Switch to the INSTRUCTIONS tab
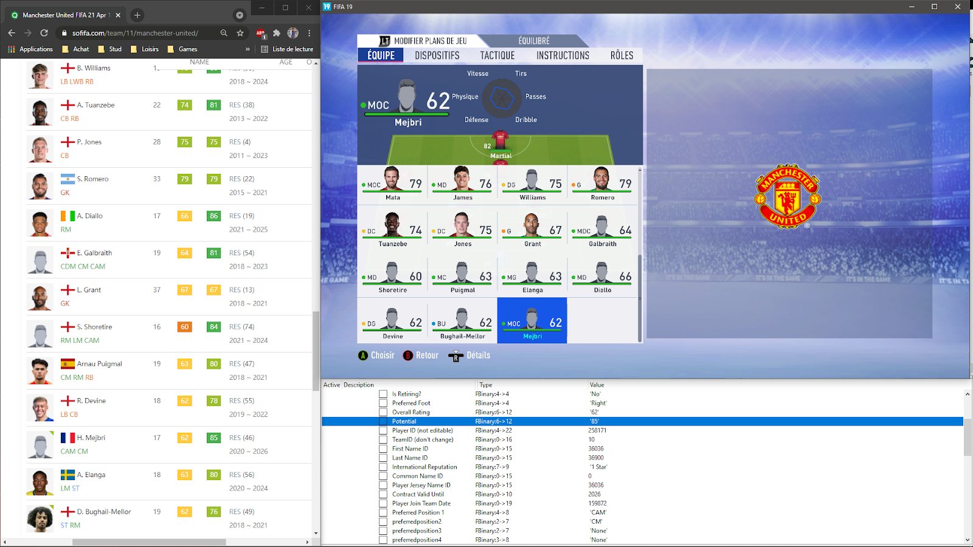Image resolution: width=973 pixels, height=547 pixels. pos(563,55)
